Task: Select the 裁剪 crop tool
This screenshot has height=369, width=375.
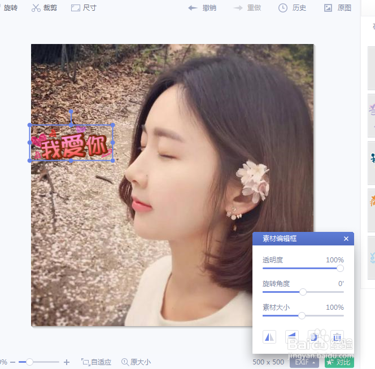Action: click(45, 8)
